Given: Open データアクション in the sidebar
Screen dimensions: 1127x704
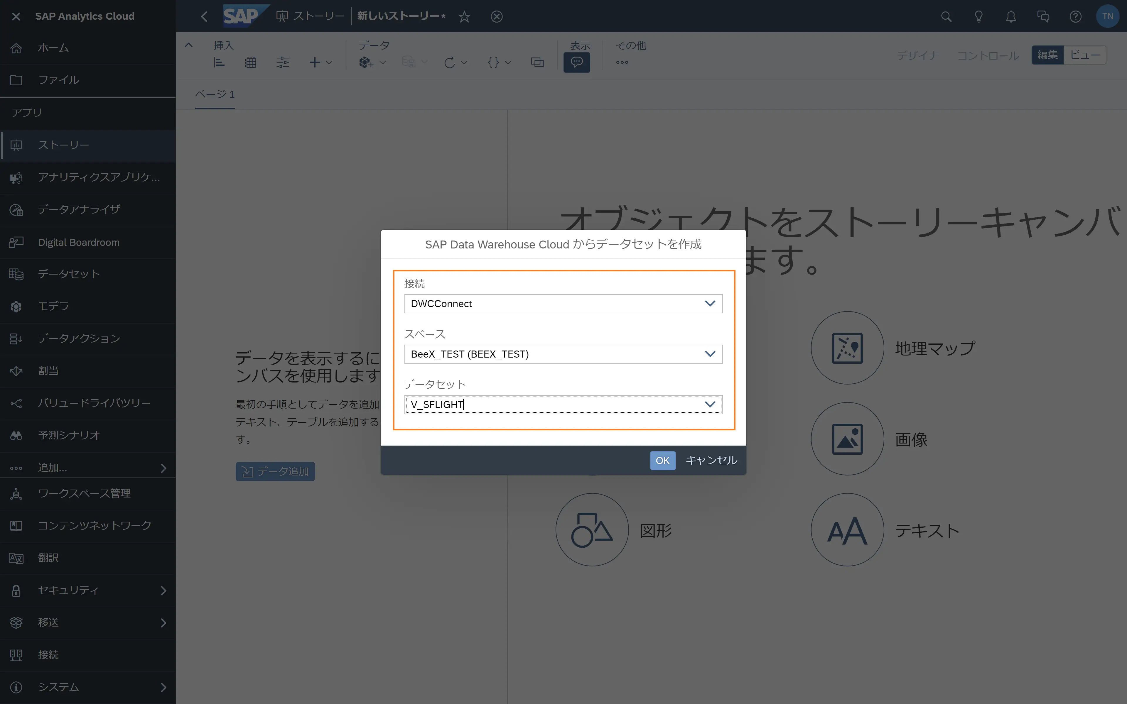Looking at the screenshot, I should pyautogui.click(x=87, y=339).
